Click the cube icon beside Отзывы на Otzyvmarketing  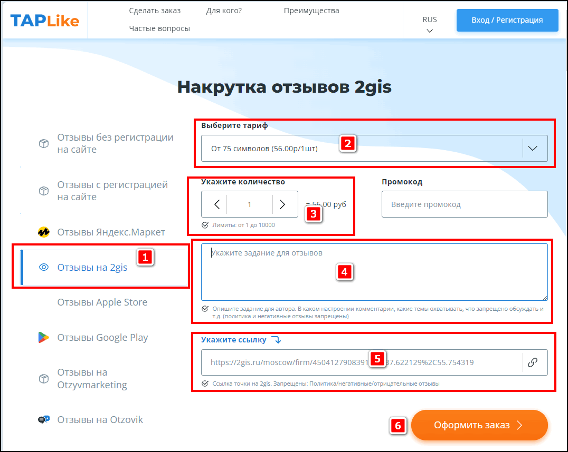(x=44, y=379)
